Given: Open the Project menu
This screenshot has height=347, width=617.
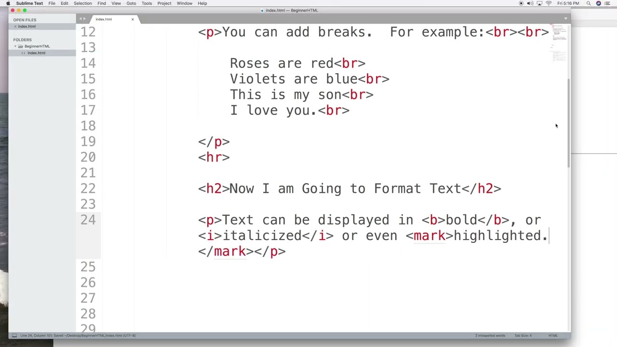Looking at the screenshot, I should click(164, 3).
